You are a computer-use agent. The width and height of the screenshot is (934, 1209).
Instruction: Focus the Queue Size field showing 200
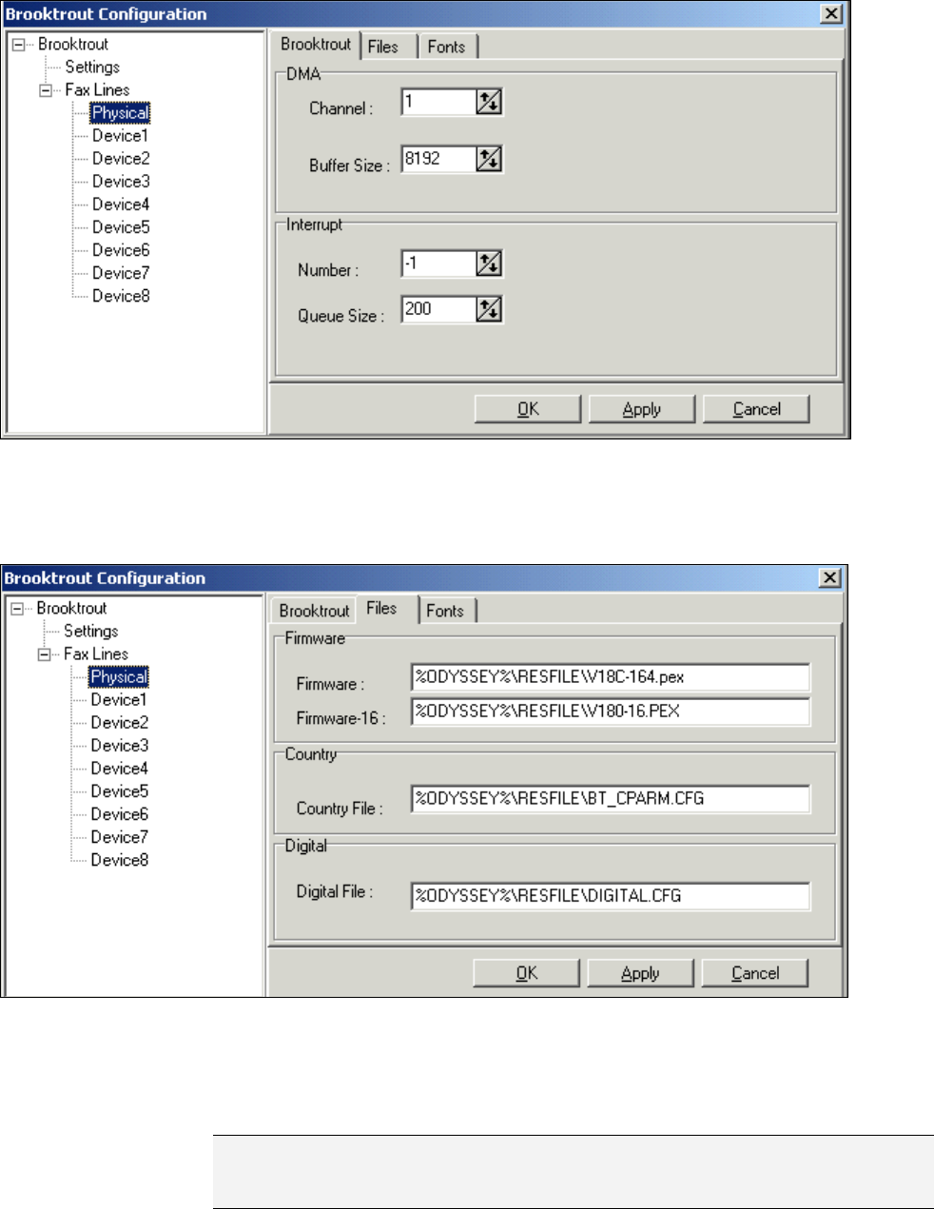pyautogui.click(x=438, y=309)
